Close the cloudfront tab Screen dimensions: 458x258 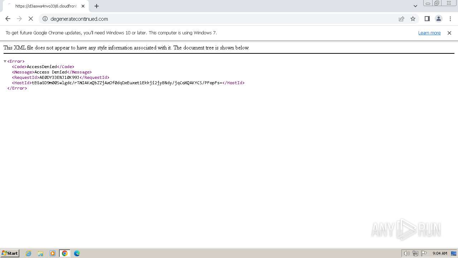tap(83, 6)
